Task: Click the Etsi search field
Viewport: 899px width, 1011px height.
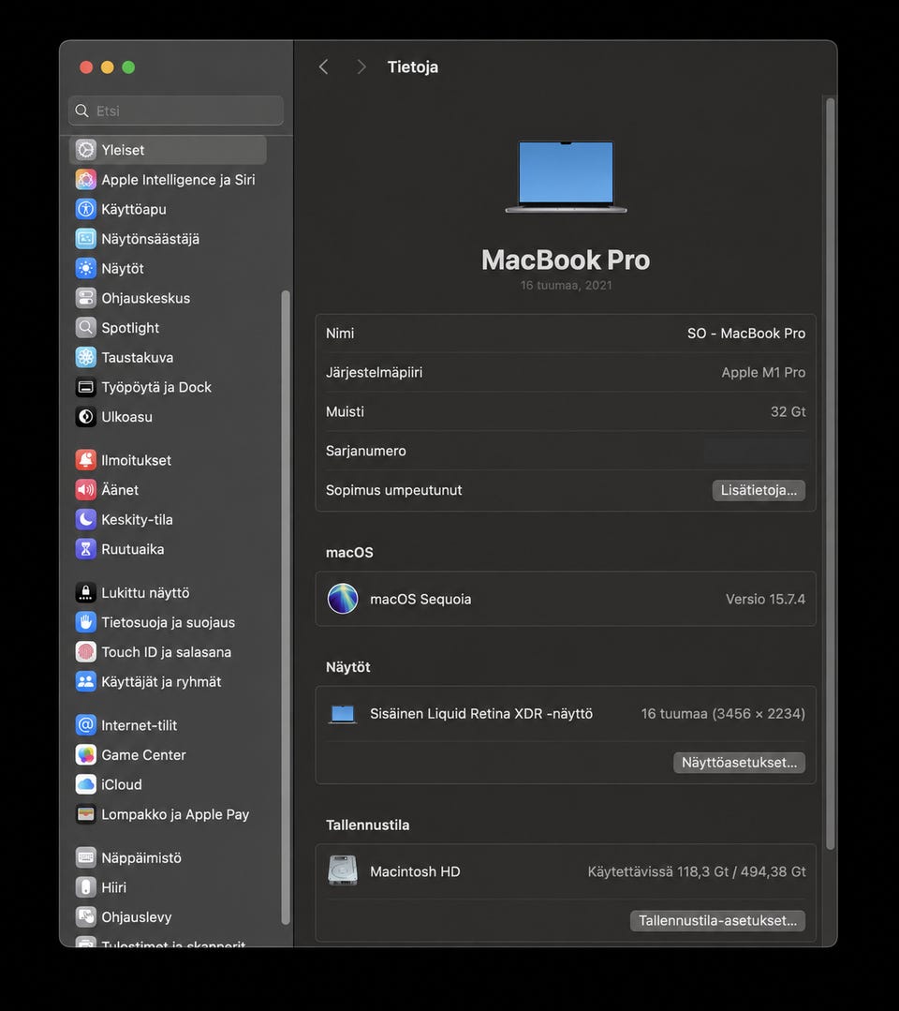Action: click(176, 111)
